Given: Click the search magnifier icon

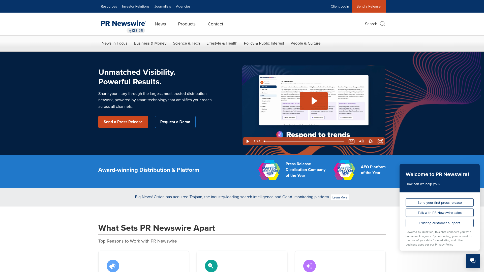Looking at the screenshot, I should click(382, 24).
